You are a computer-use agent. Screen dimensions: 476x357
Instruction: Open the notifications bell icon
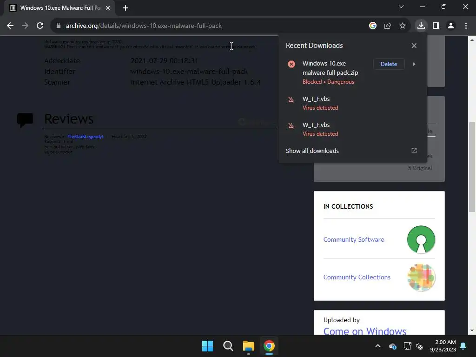(x=463, y=346)
